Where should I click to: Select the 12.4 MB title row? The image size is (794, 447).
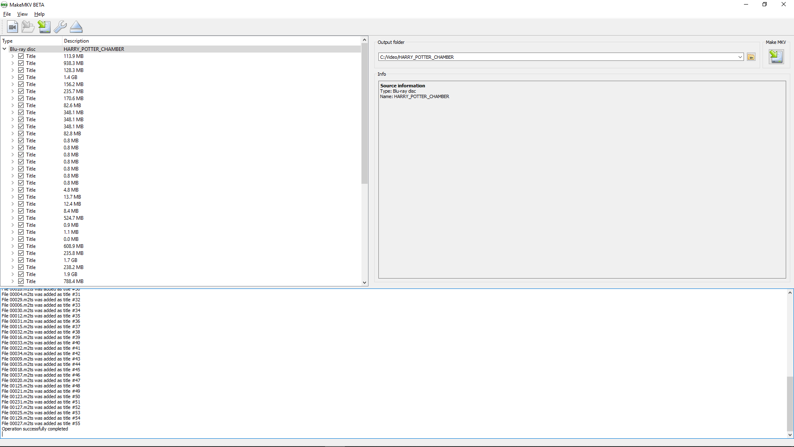pyautogui.click(x=181, y=204)
